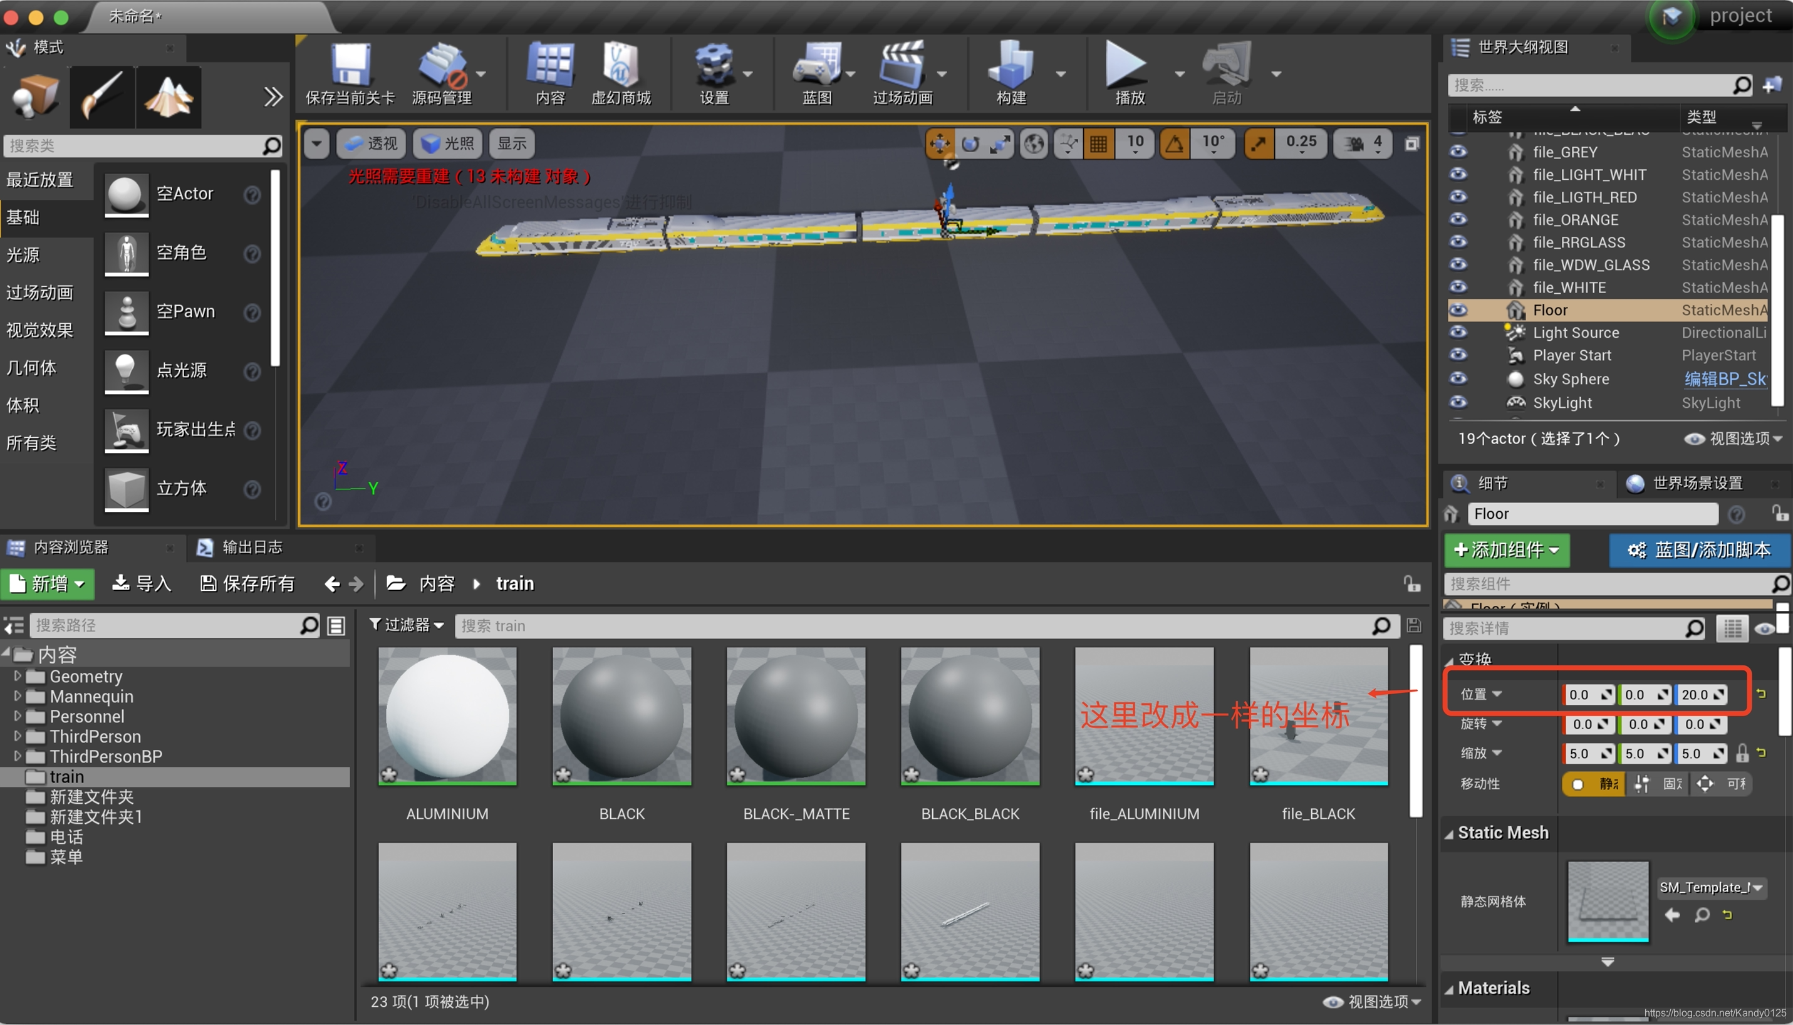Image resolution: width=1793 pixels, height=1025 pixels.
Task: Select All Classes (所有类) category
Action: [x=32, y=442]
